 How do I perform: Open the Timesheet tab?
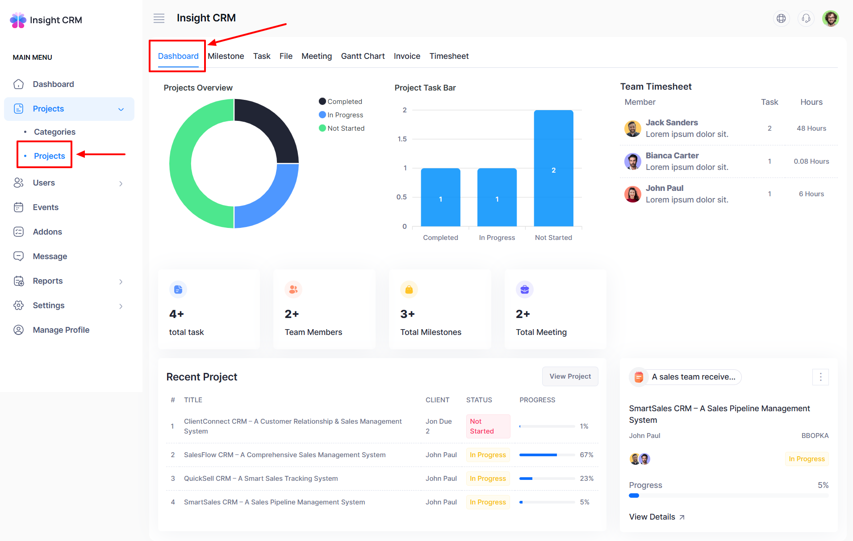click(x=449, y=56)
